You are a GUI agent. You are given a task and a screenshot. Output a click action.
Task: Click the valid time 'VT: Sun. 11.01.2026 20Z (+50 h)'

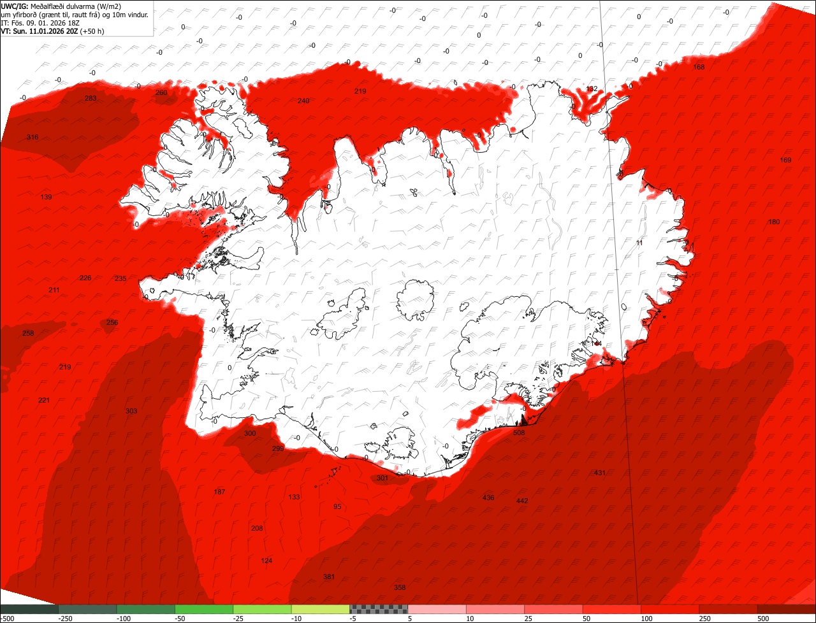coord(53,31)
